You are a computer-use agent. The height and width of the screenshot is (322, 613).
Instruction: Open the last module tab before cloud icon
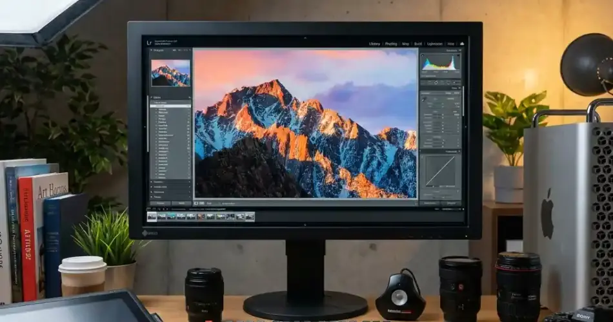point(451,44)
